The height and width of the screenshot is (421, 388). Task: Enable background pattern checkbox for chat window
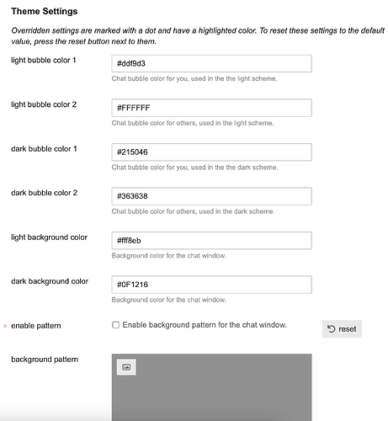point(115,325)
